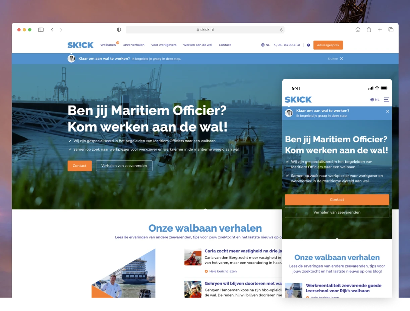
Task: Open the 'Carla zocht meer vastigheid' article title
Action: 244,251
